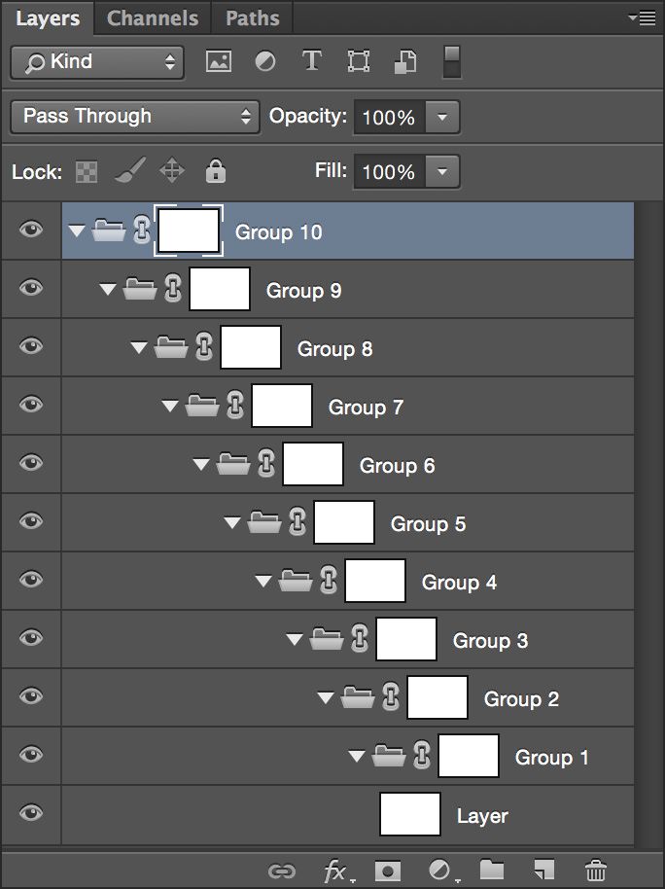Hide the Group 10 layer visibility

tap(32, 231)
